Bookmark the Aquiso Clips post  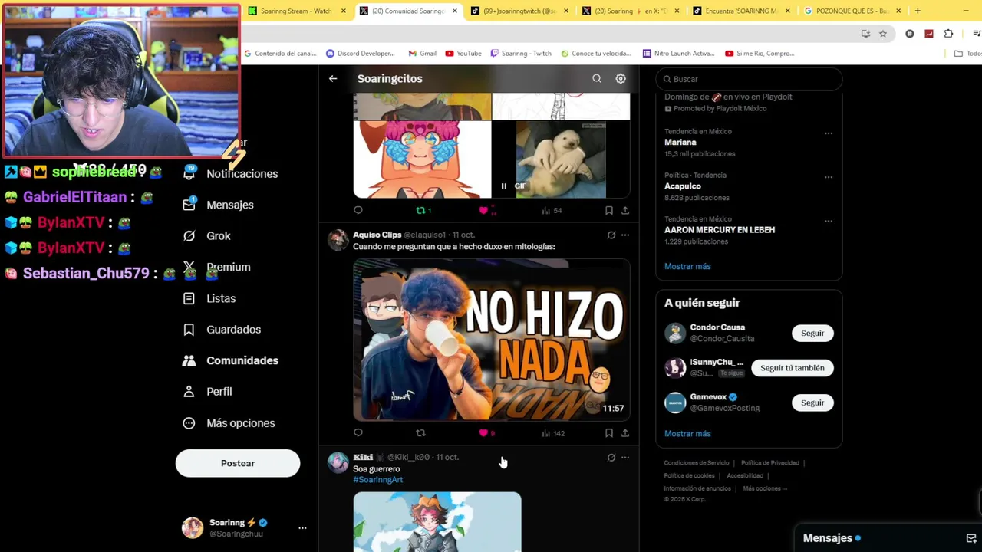point(608,432)
